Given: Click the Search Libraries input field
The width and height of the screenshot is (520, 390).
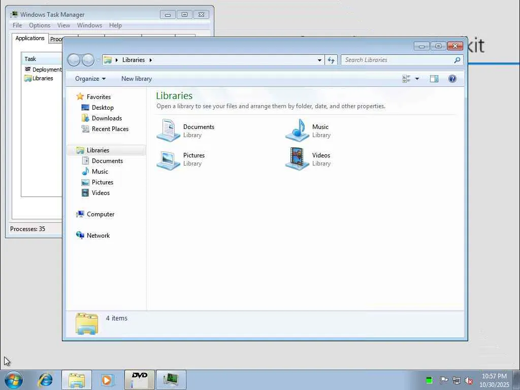Looking at the screenshot, I should [x=398, y=60].
